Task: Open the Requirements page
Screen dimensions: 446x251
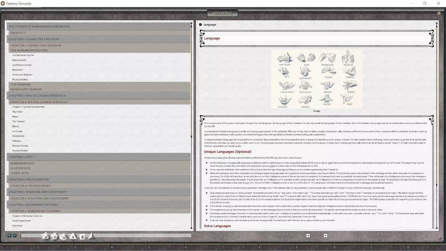Action: coord(19,60)
